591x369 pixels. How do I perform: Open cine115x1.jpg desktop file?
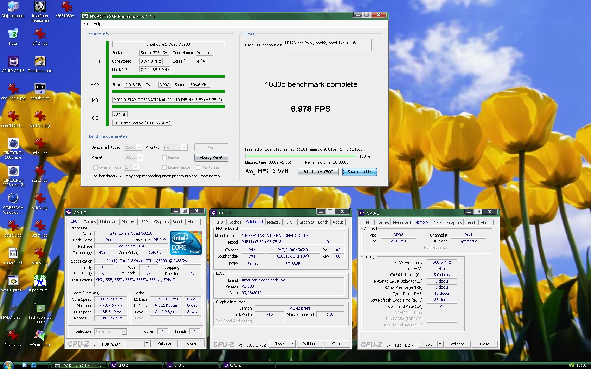13,92
